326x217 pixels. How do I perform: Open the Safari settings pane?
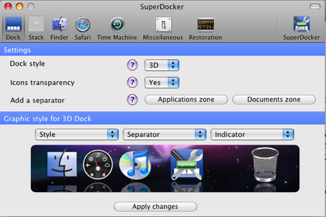82,28
